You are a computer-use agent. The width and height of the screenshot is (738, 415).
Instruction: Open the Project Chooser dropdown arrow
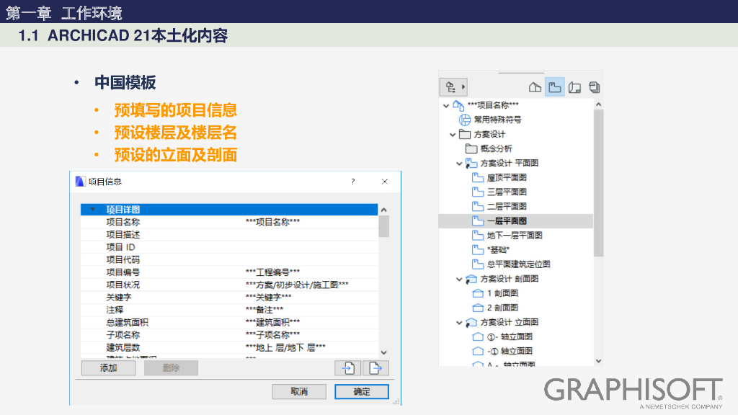pos(463,87)
